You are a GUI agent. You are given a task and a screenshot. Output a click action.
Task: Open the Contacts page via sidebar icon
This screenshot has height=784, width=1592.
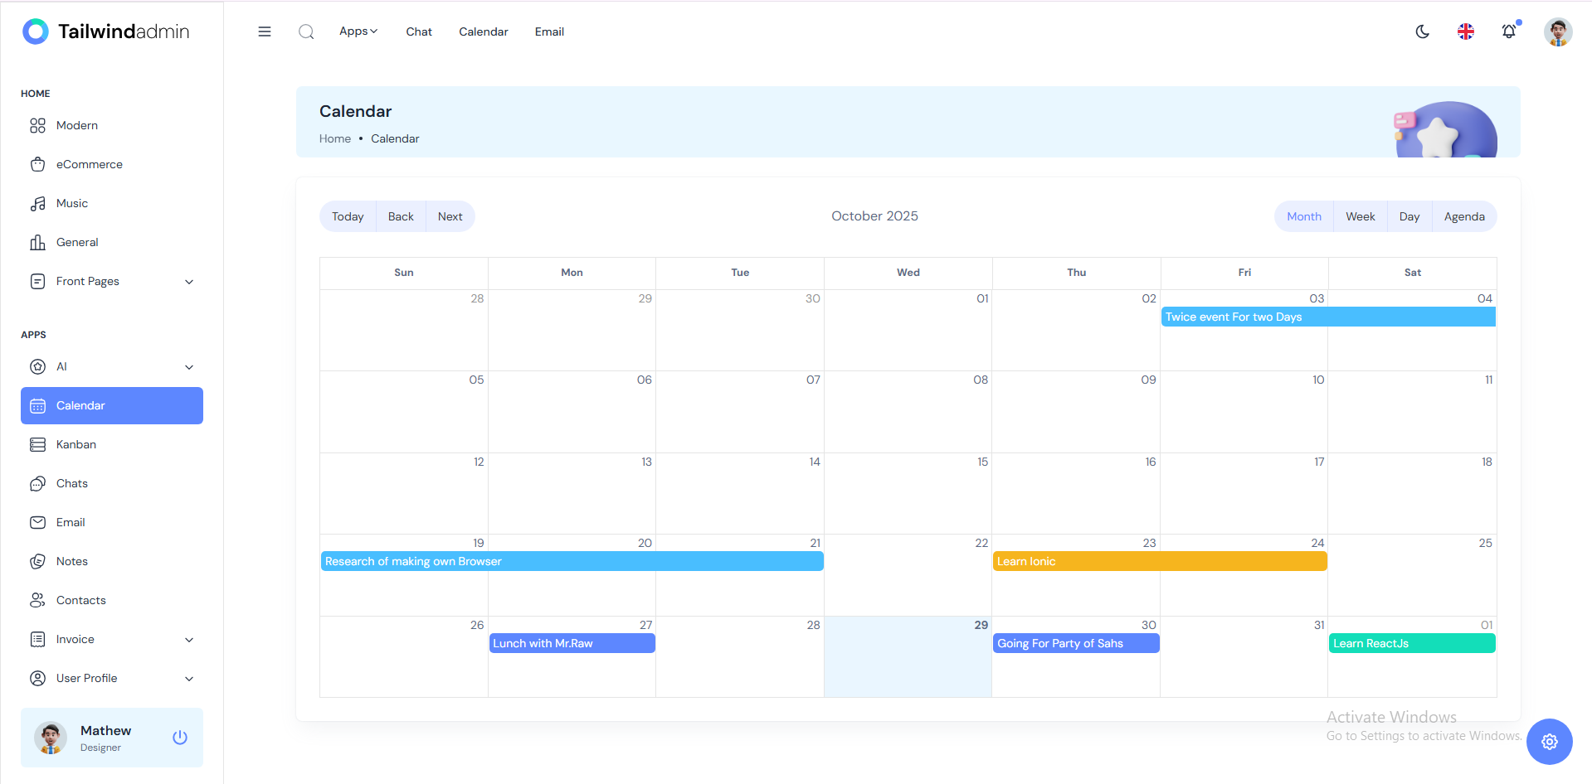pyautogui.click(x=38, y=599)
